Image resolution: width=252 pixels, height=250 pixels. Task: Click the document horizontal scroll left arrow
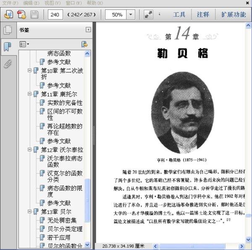tap(155, 246)
